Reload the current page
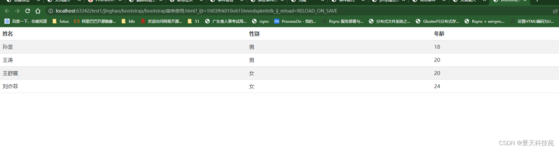Viewport: 559px width, 149px height. (x=28, y=11)
